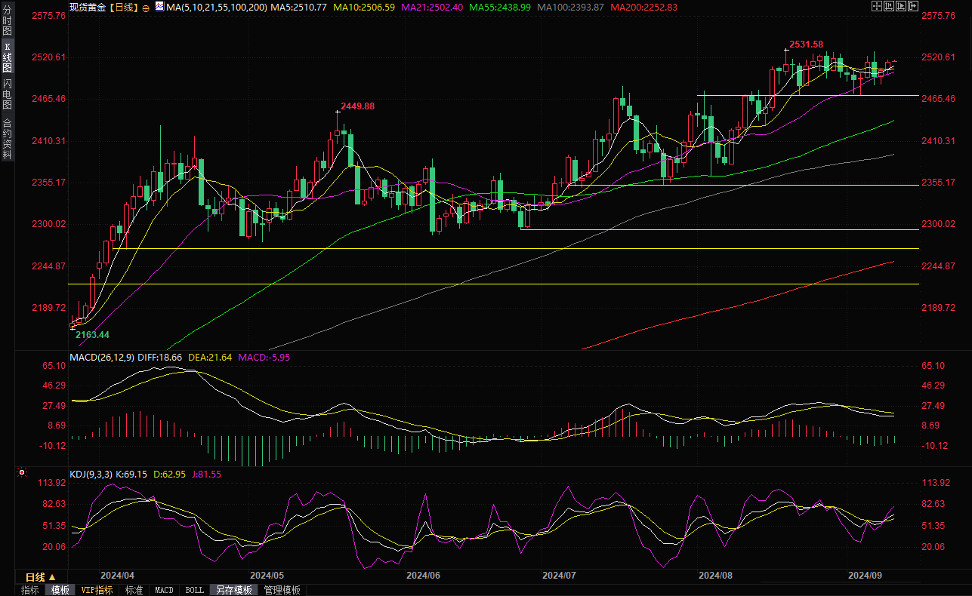Click the play-forward chart axis icon
This screenshot has height=596, width=972.
(x=901, y=6)
